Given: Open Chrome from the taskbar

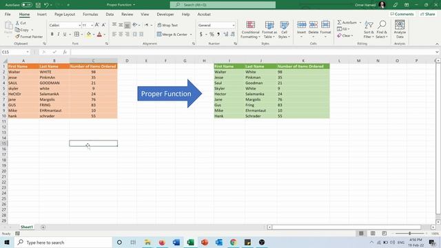Looking at the screenshot, I should coord(233,242).
